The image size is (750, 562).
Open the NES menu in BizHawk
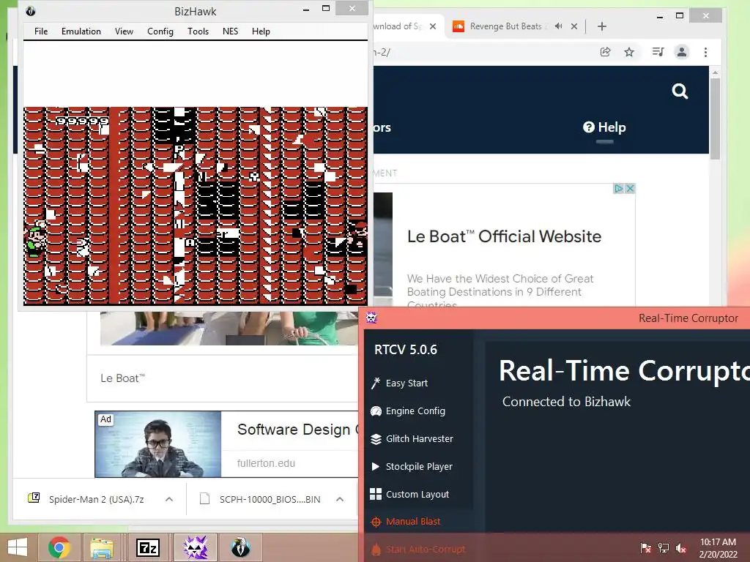click(x=230, y=31)
